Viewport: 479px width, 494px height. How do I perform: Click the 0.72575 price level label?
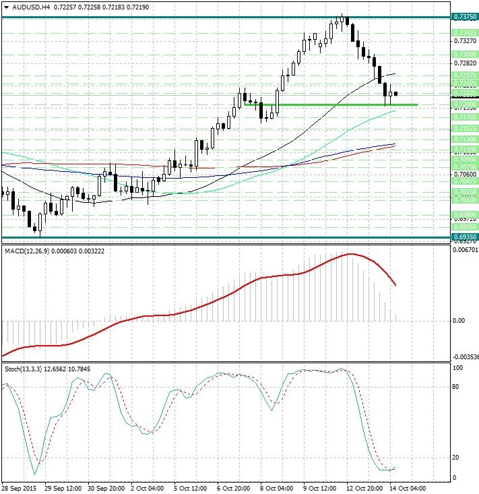coord(465,75)
